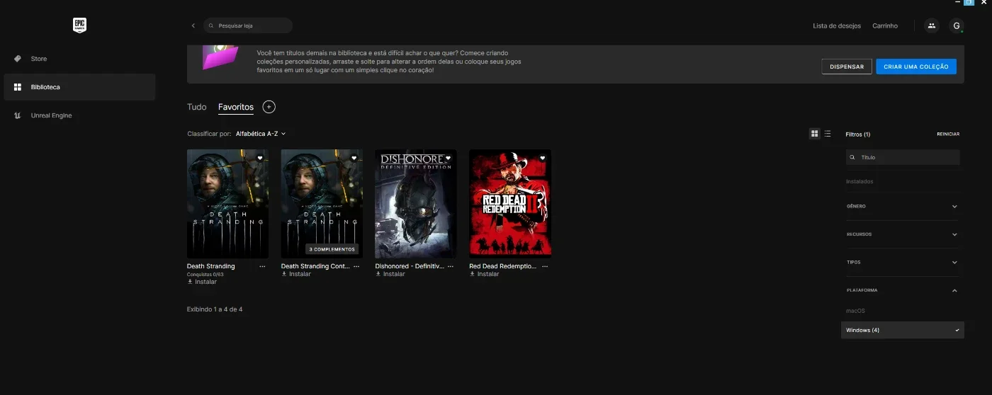The height and width of the screenshot is (395, 992).
Task: Unfavorite Red Dead Redemption 2 heart
Action: [542, 158]
